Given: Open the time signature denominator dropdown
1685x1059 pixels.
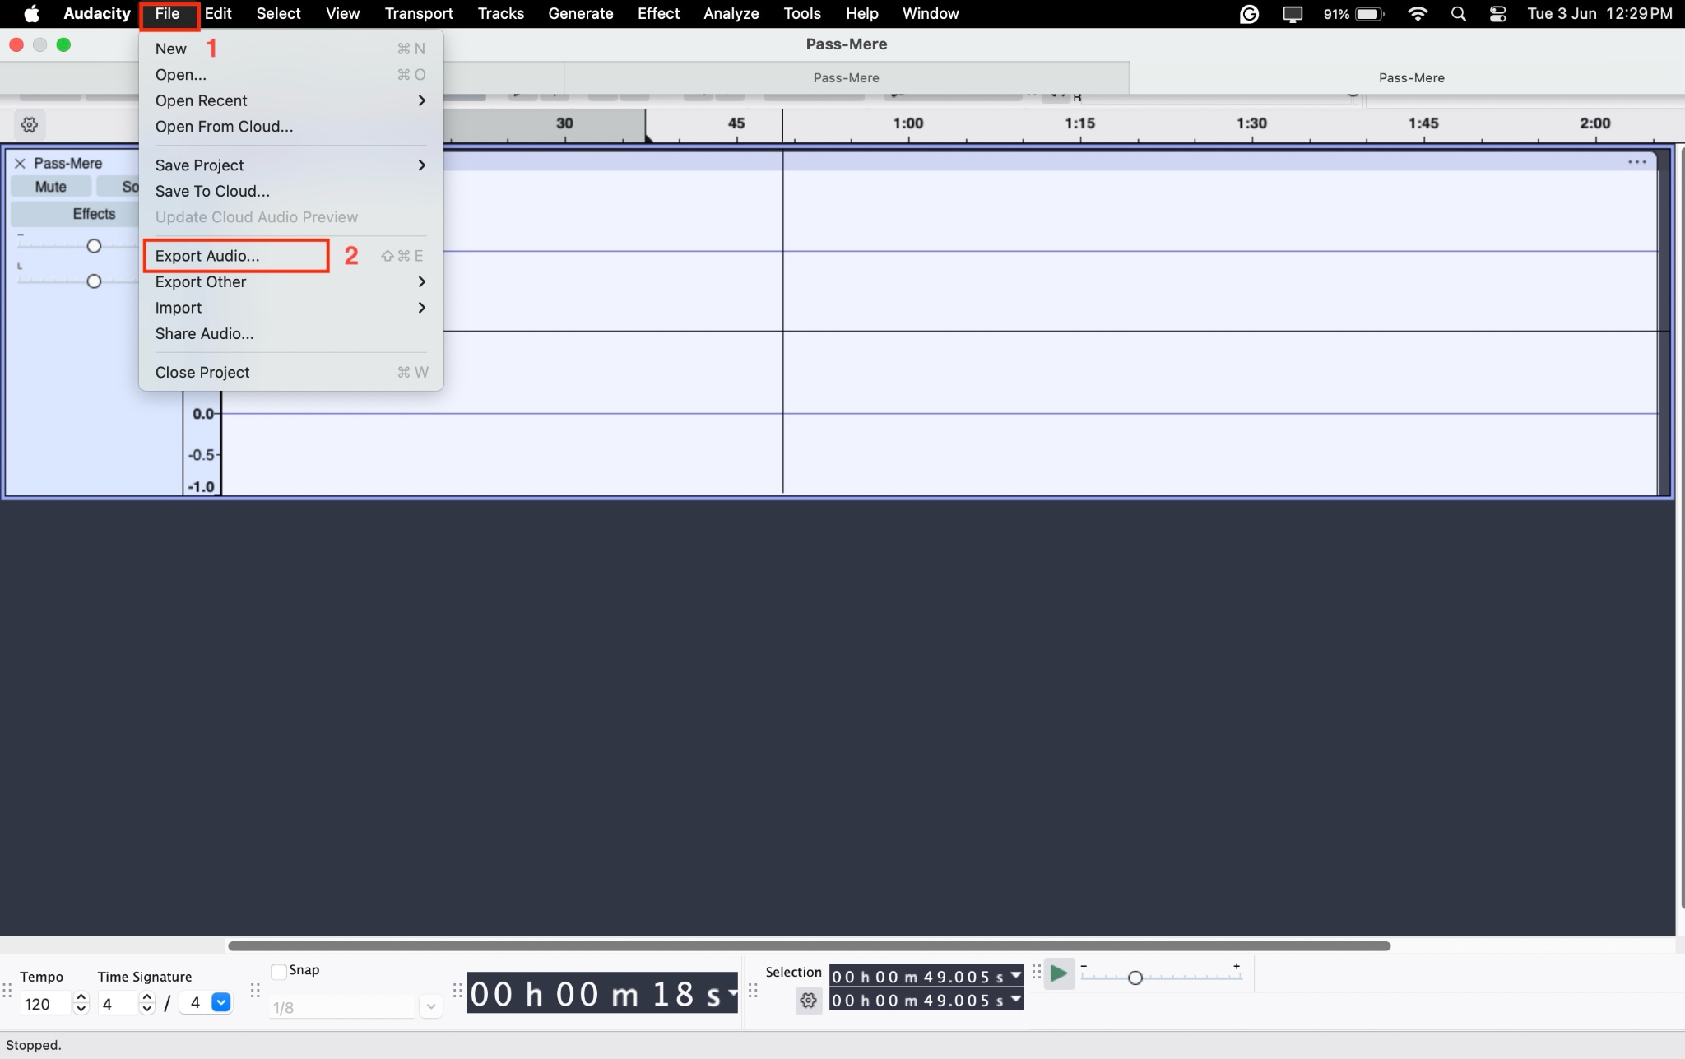Looking at the screenshot, I should tap(220, 1003).
